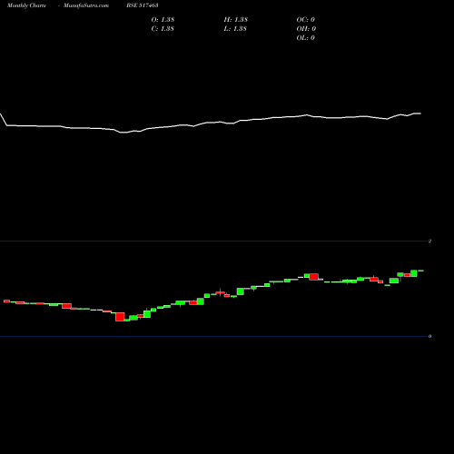
Task: Click the high value 'H: 1.38'
Action: tap(236, 19)
